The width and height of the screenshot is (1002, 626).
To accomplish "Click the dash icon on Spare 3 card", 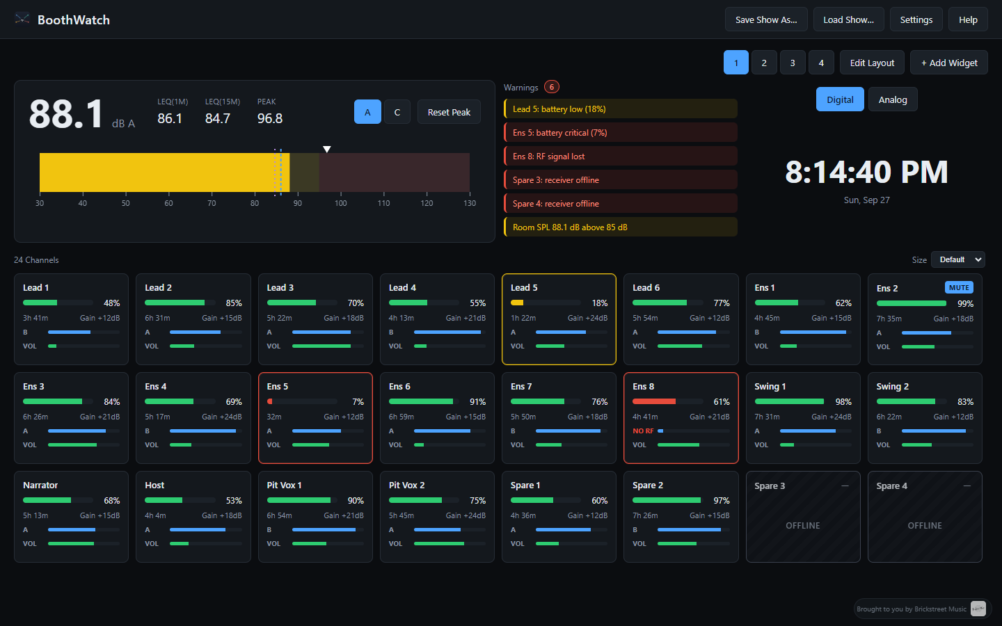I will 845,485.
